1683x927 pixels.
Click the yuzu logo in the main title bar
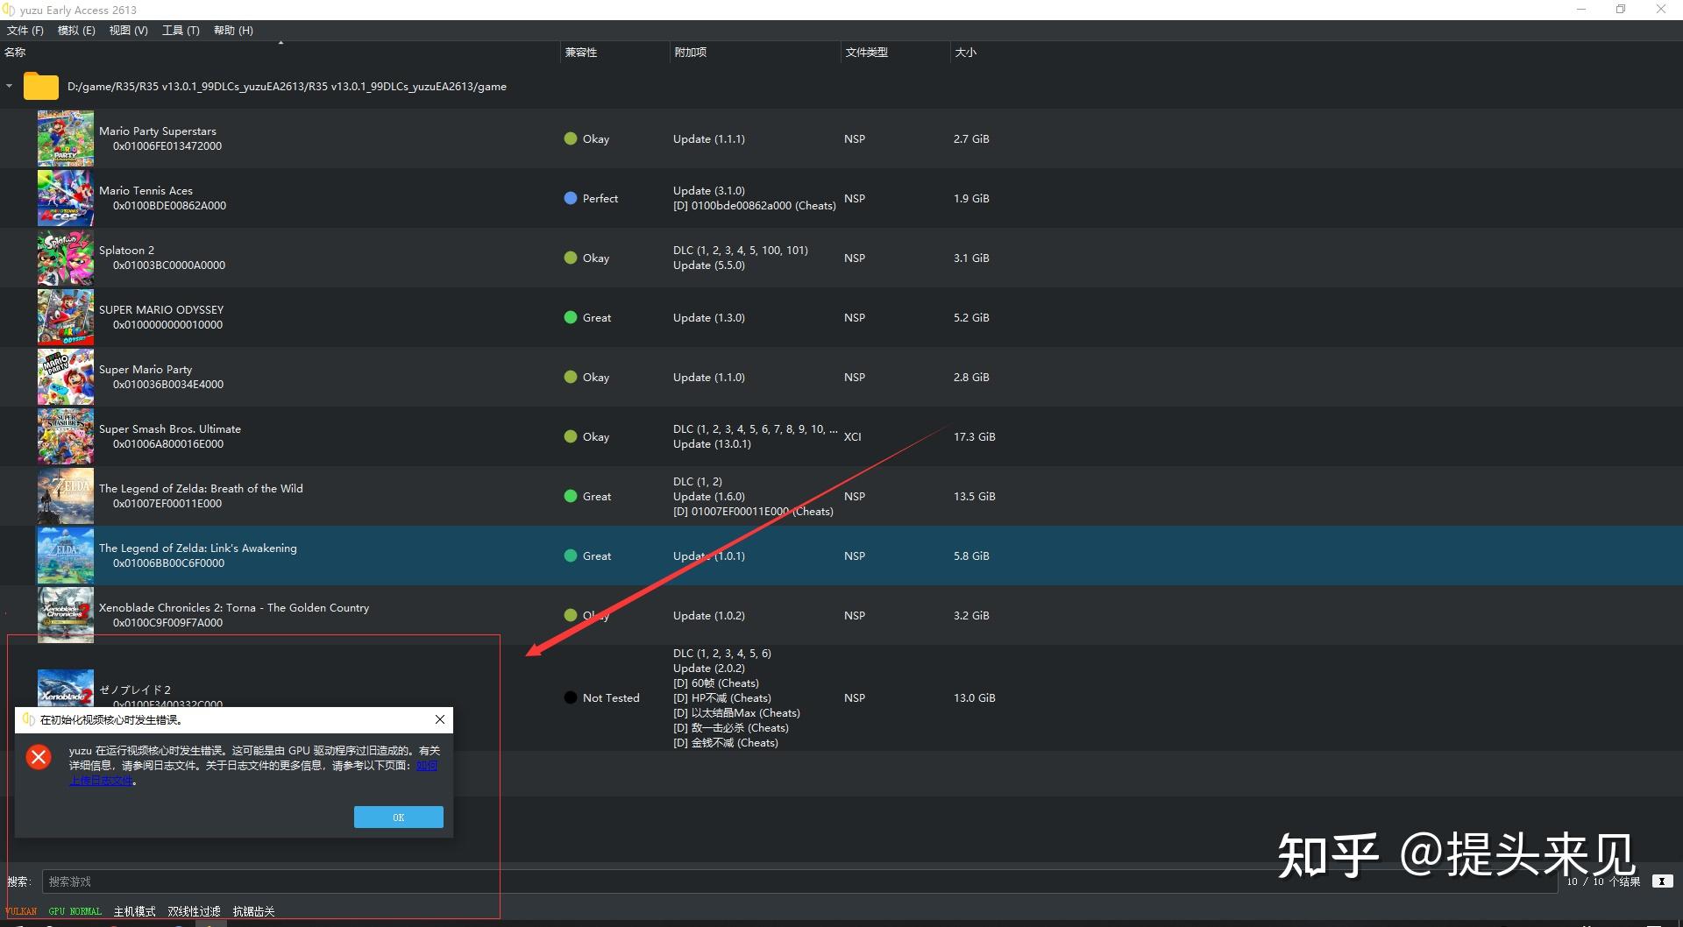click(x=9, y=10)
